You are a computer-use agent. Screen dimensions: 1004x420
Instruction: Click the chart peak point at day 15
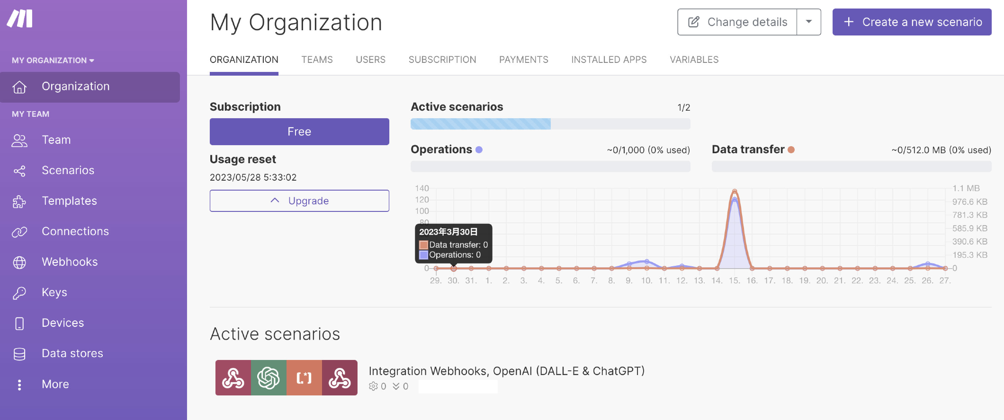(x=735, y=192)
